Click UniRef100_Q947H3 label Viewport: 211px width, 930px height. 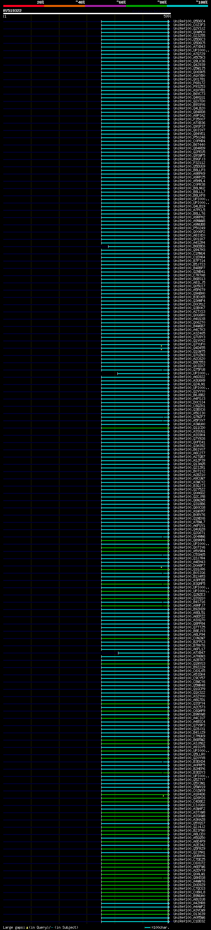pyautogui.click(x=189, y=250)
